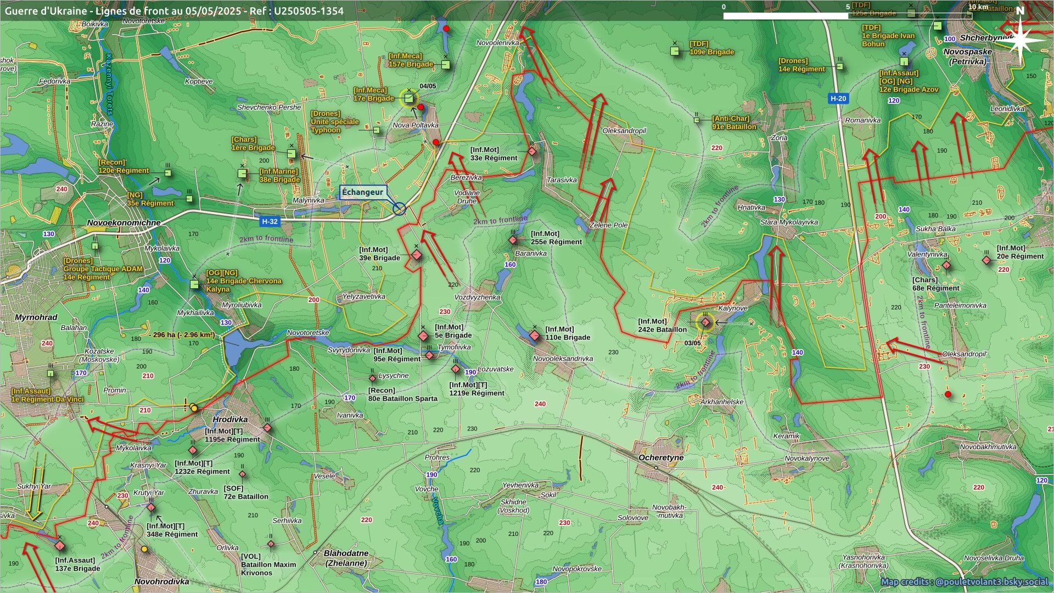The width and height of the screenshot is (1054, 593).
Task: Select the 5e Brigade red diamond marker
Action: click(x=423, y=335)
